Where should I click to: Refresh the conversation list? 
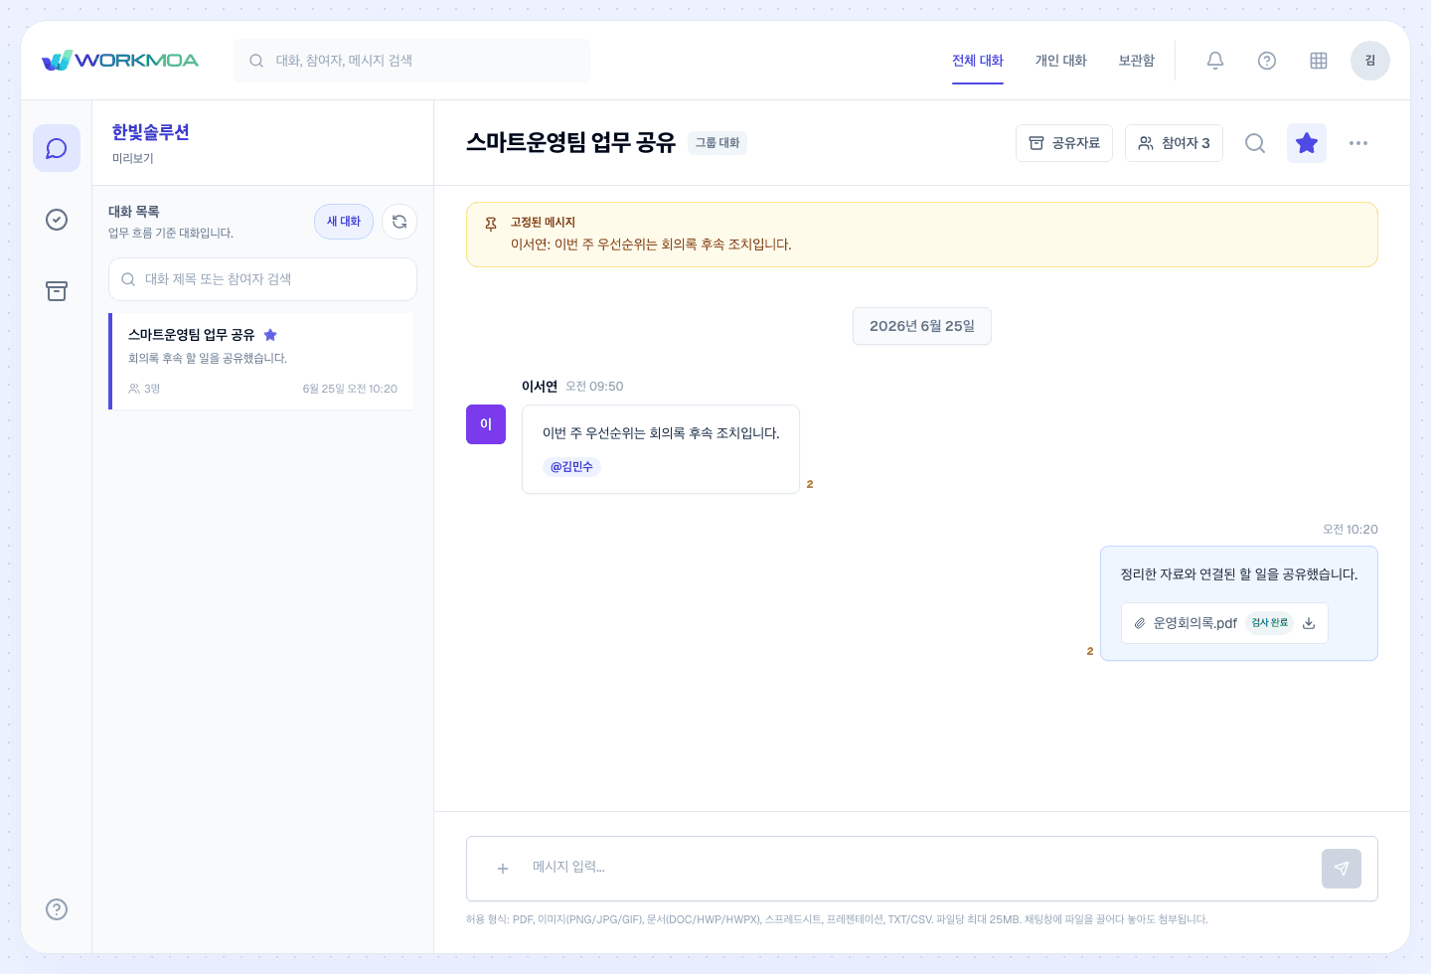[399, 222]
